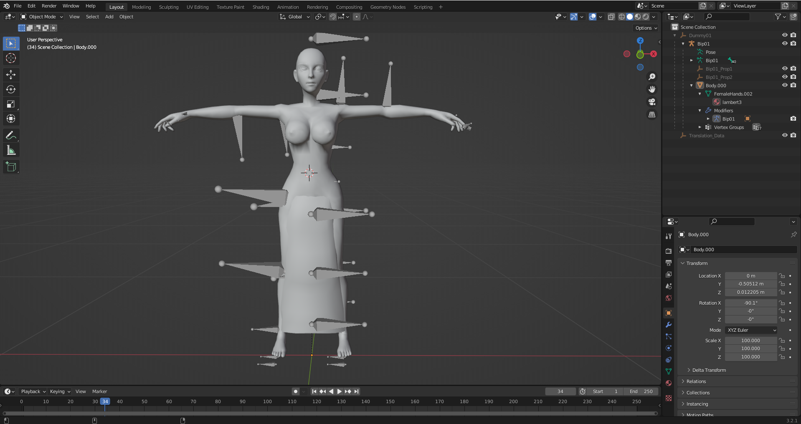Open timeline Marker menu
Screen dimensions: 801x424
click(99, 391)
